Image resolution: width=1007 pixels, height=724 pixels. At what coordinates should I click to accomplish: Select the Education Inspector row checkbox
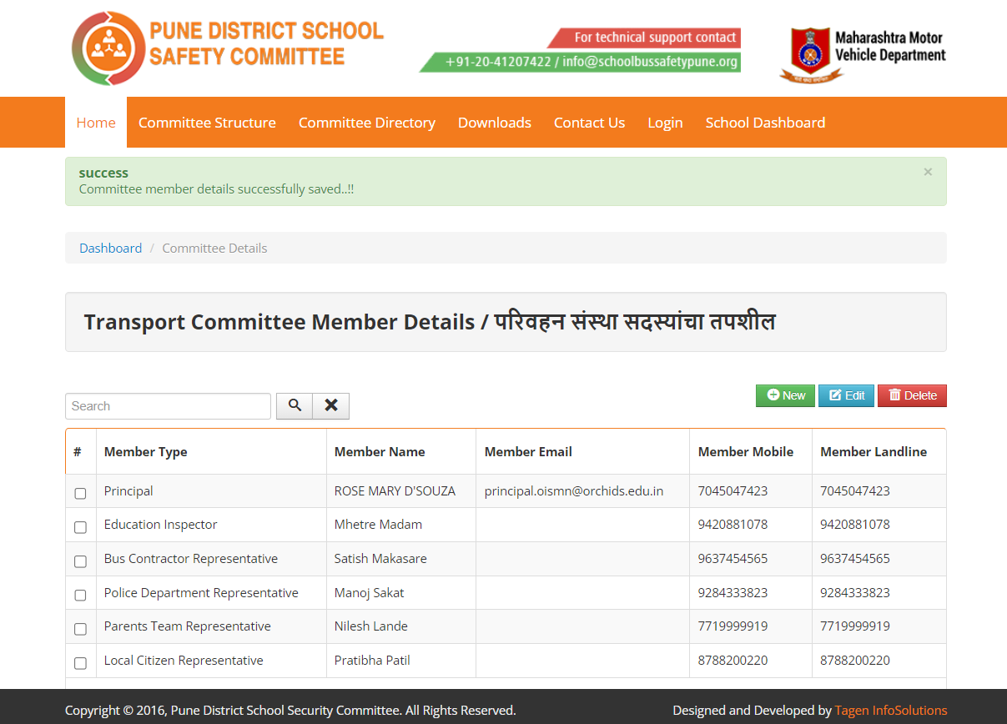click(x=80, y=527)
